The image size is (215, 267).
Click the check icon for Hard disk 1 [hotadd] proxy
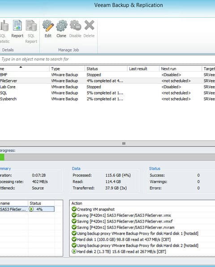(74, 233)
